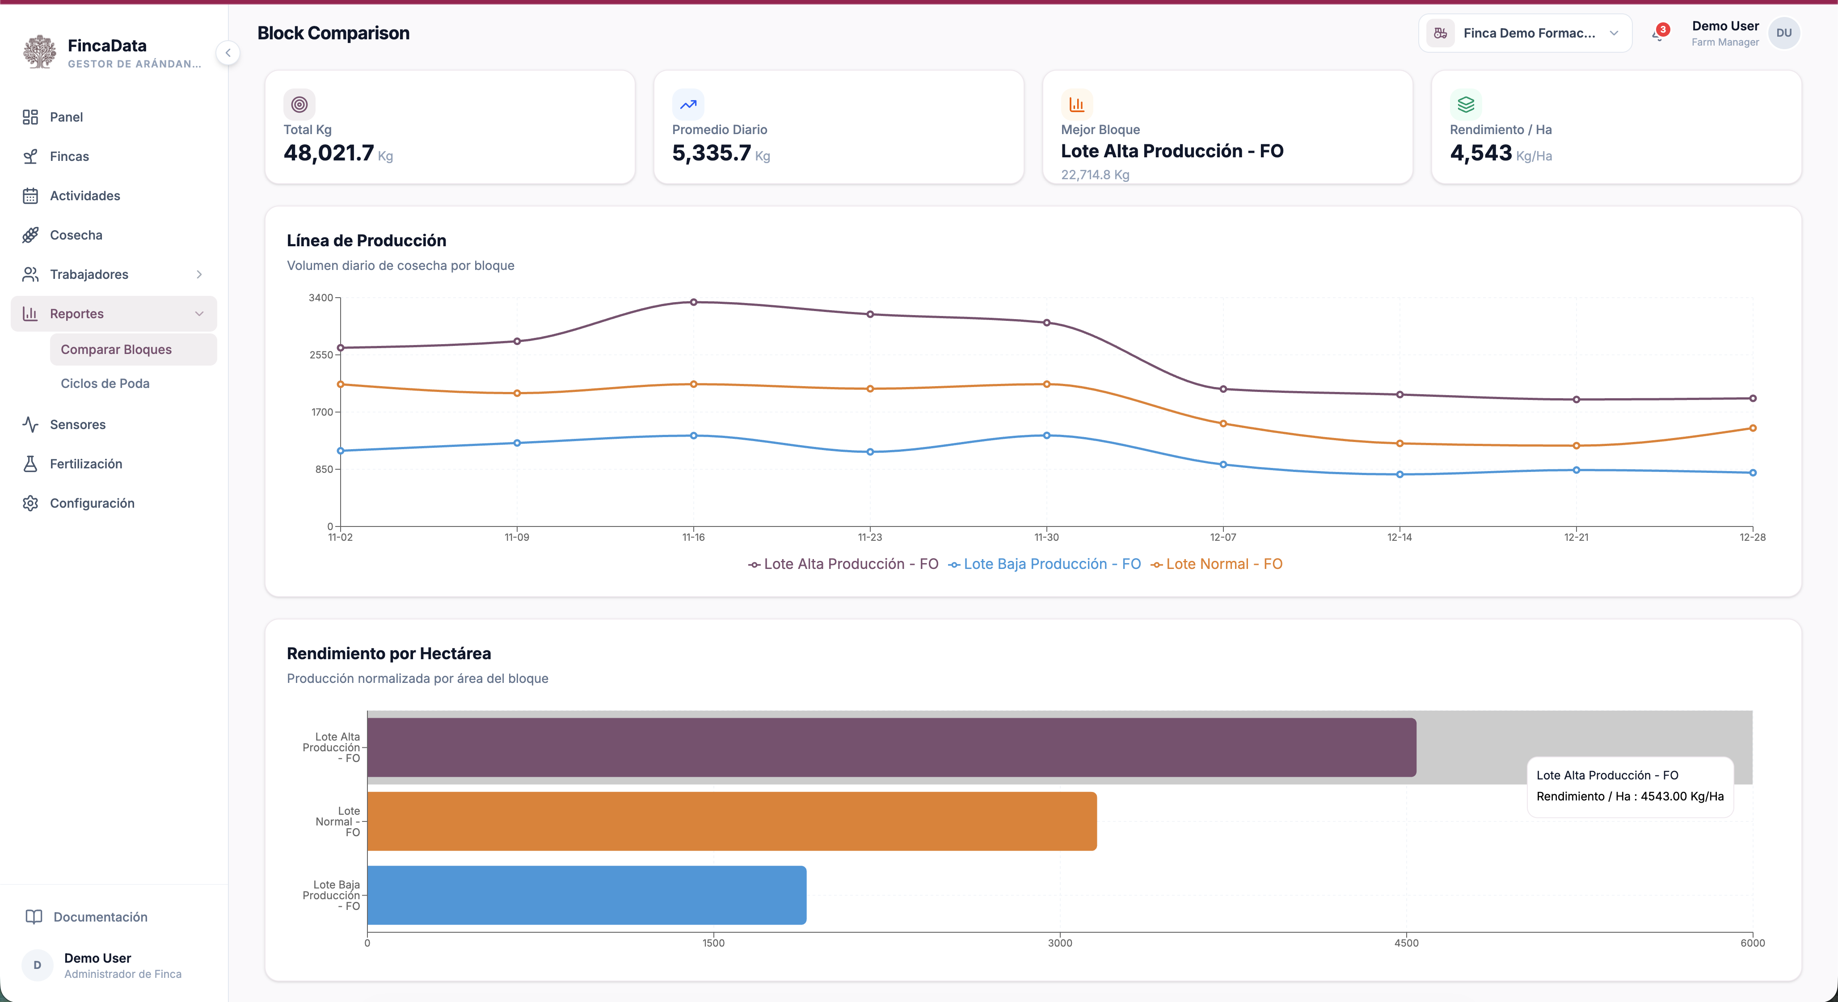Click the orange Lote Normal bar
Viewport: 1838px width, 1002px height.
[732, 821]
